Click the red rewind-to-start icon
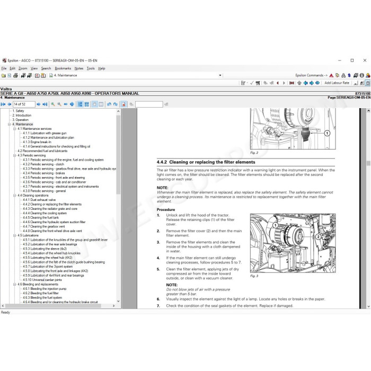The width and height of the screenshot is (371, 371). [x=291, y=83]
